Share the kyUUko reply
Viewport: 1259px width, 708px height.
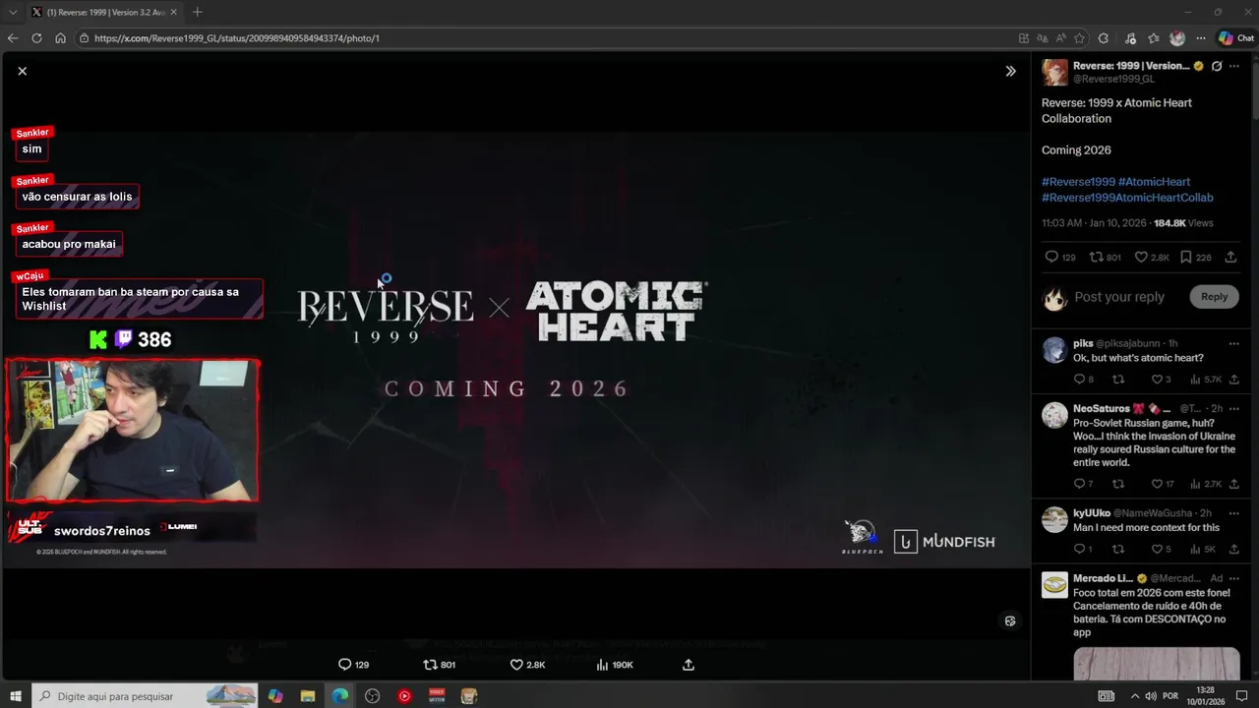tap(1234, 549)
